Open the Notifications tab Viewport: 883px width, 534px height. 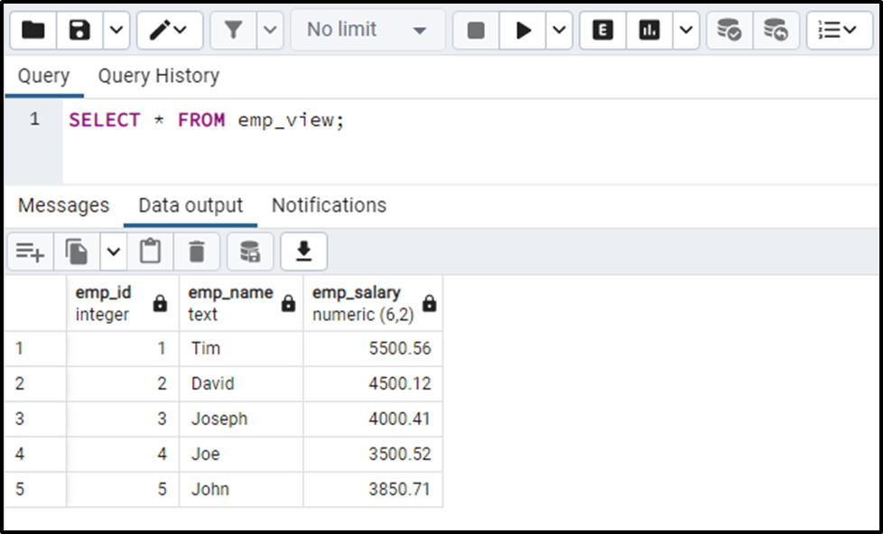pos(329,206)
